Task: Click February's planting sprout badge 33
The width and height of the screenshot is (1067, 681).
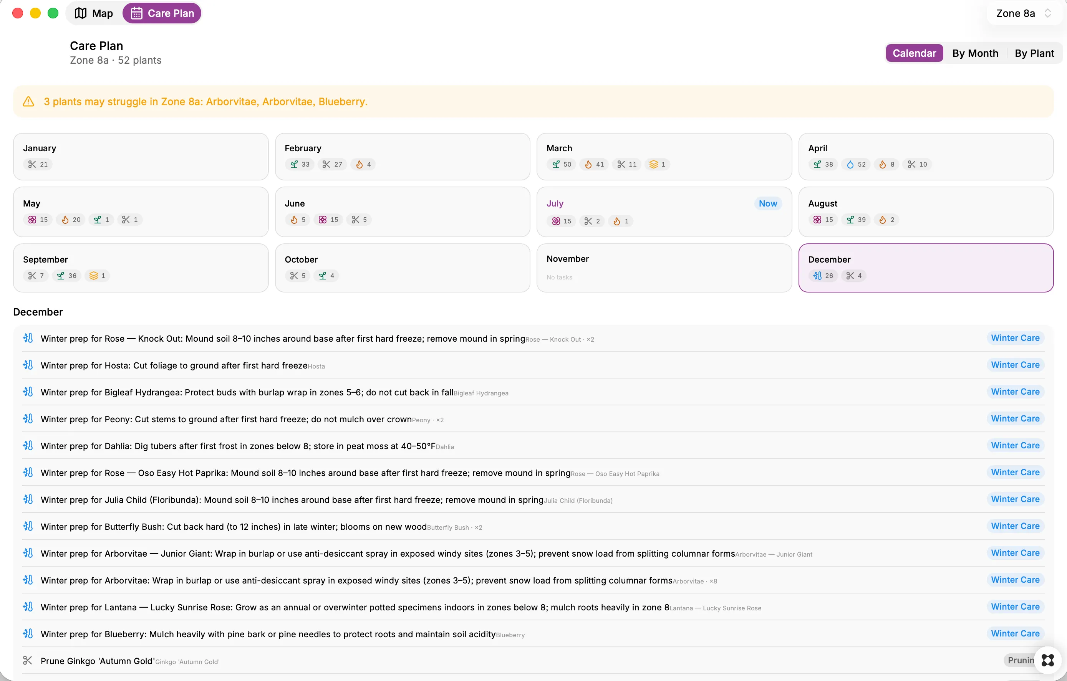Action: [300, 164]
